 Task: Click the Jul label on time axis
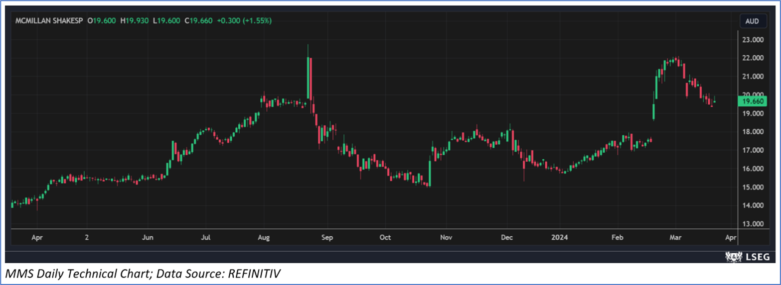(206, 237)
